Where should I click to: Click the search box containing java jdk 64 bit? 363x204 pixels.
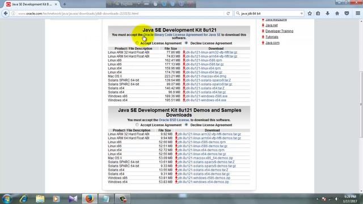pos(270,14)
